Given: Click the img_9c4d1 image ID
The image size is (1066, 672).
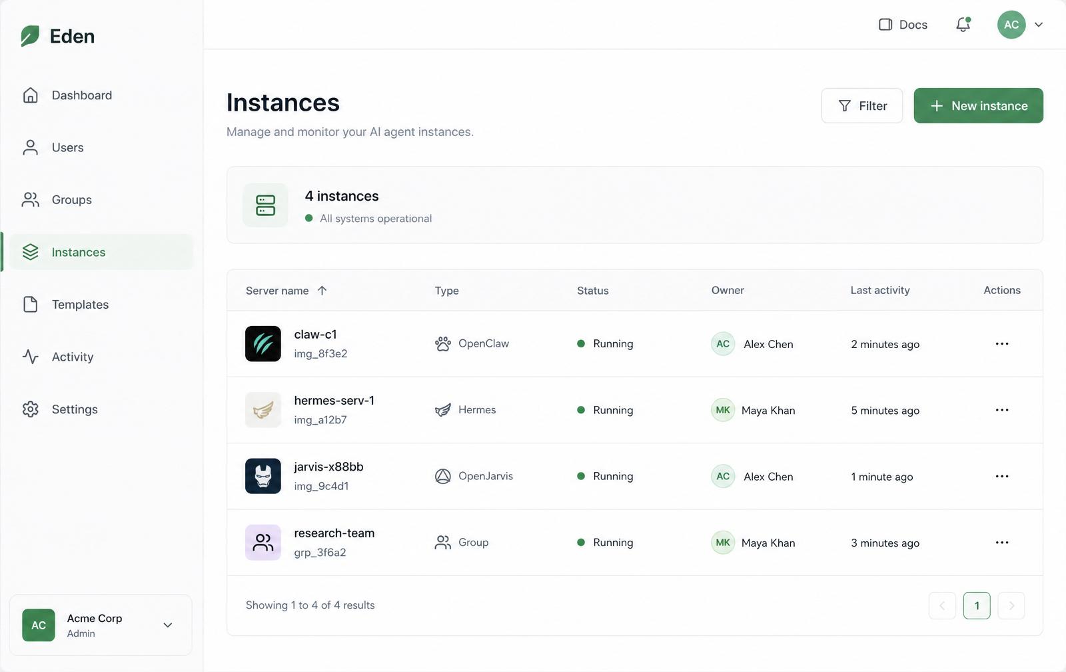Looking at the screenshot, I should [x=322, y=486].
